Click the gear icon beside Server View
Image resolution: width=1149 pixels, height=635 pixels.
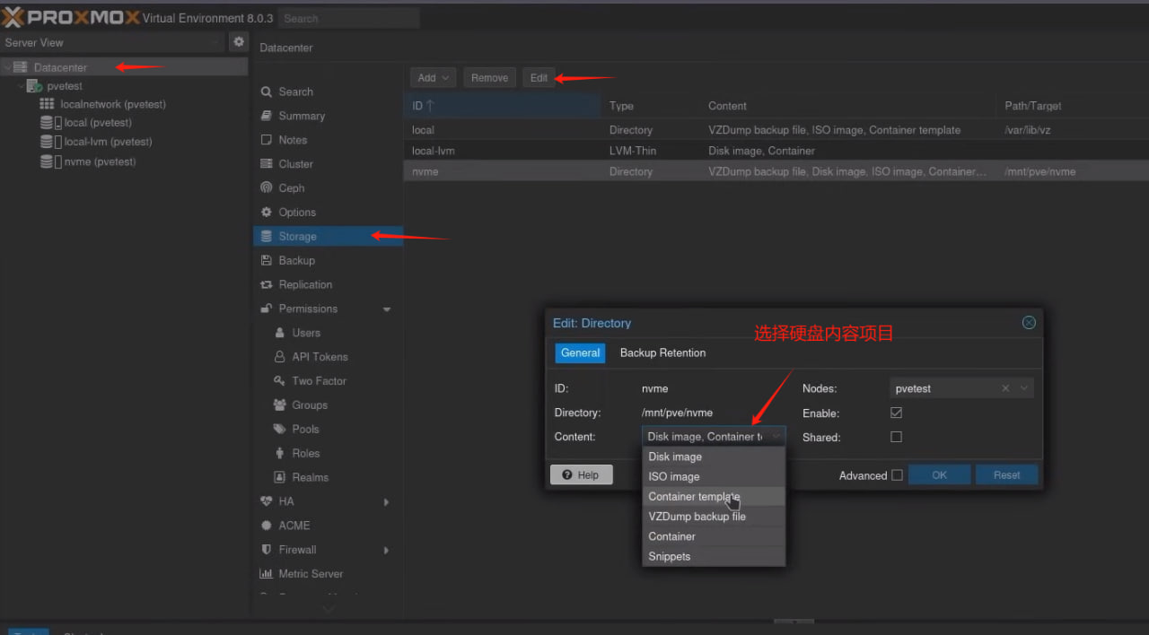pyautogui.click(x=239, y=42)
